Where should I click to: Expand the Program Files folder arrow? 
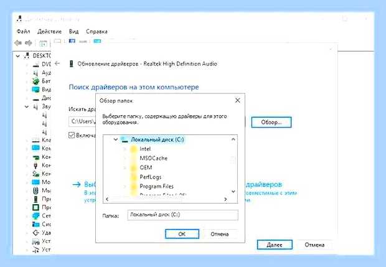[x=125, y=187]
